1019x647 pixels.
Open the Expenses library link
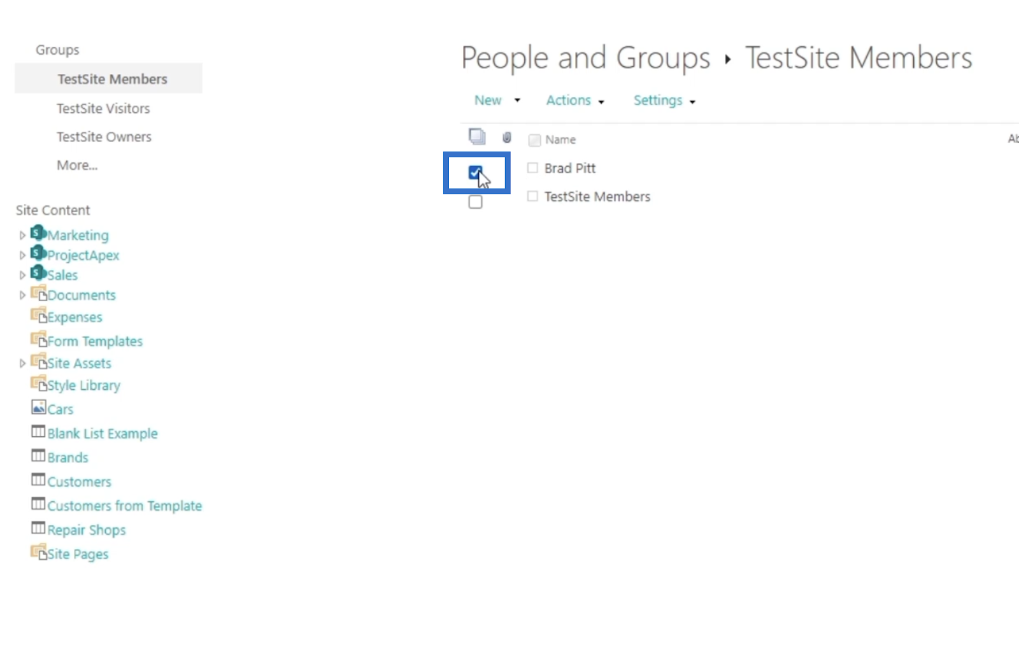pos(75,317)
